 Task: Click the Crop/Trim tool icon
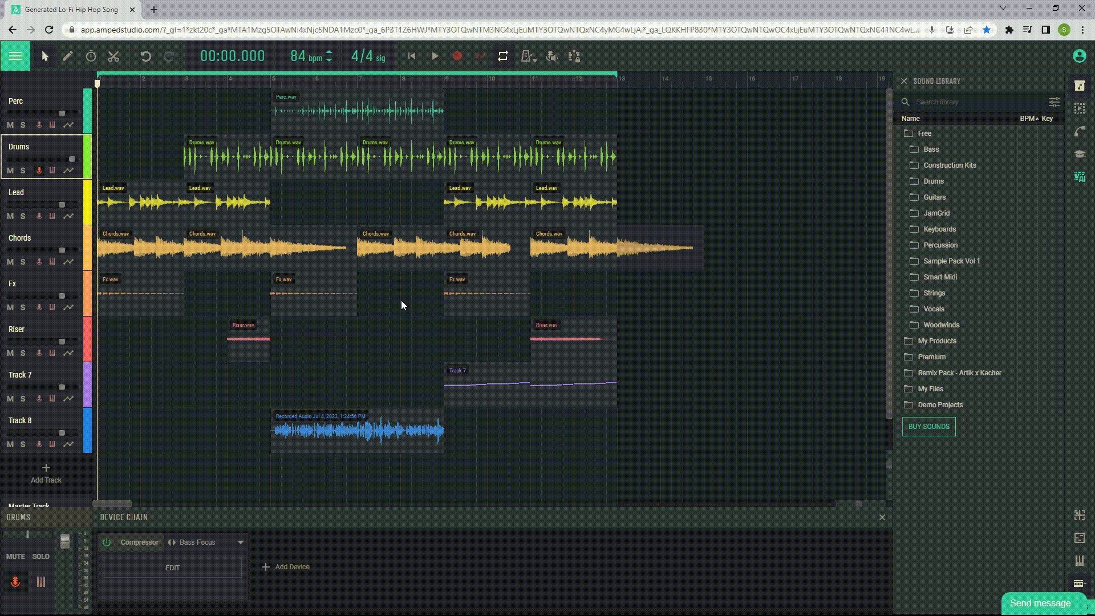pyautogui.click(x=113, y=56)
